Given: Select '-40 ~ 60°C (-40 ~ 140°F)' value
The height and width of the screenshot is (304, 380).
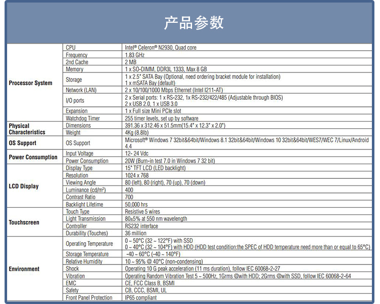Looking at the screenshot, I should pos(154,254).
